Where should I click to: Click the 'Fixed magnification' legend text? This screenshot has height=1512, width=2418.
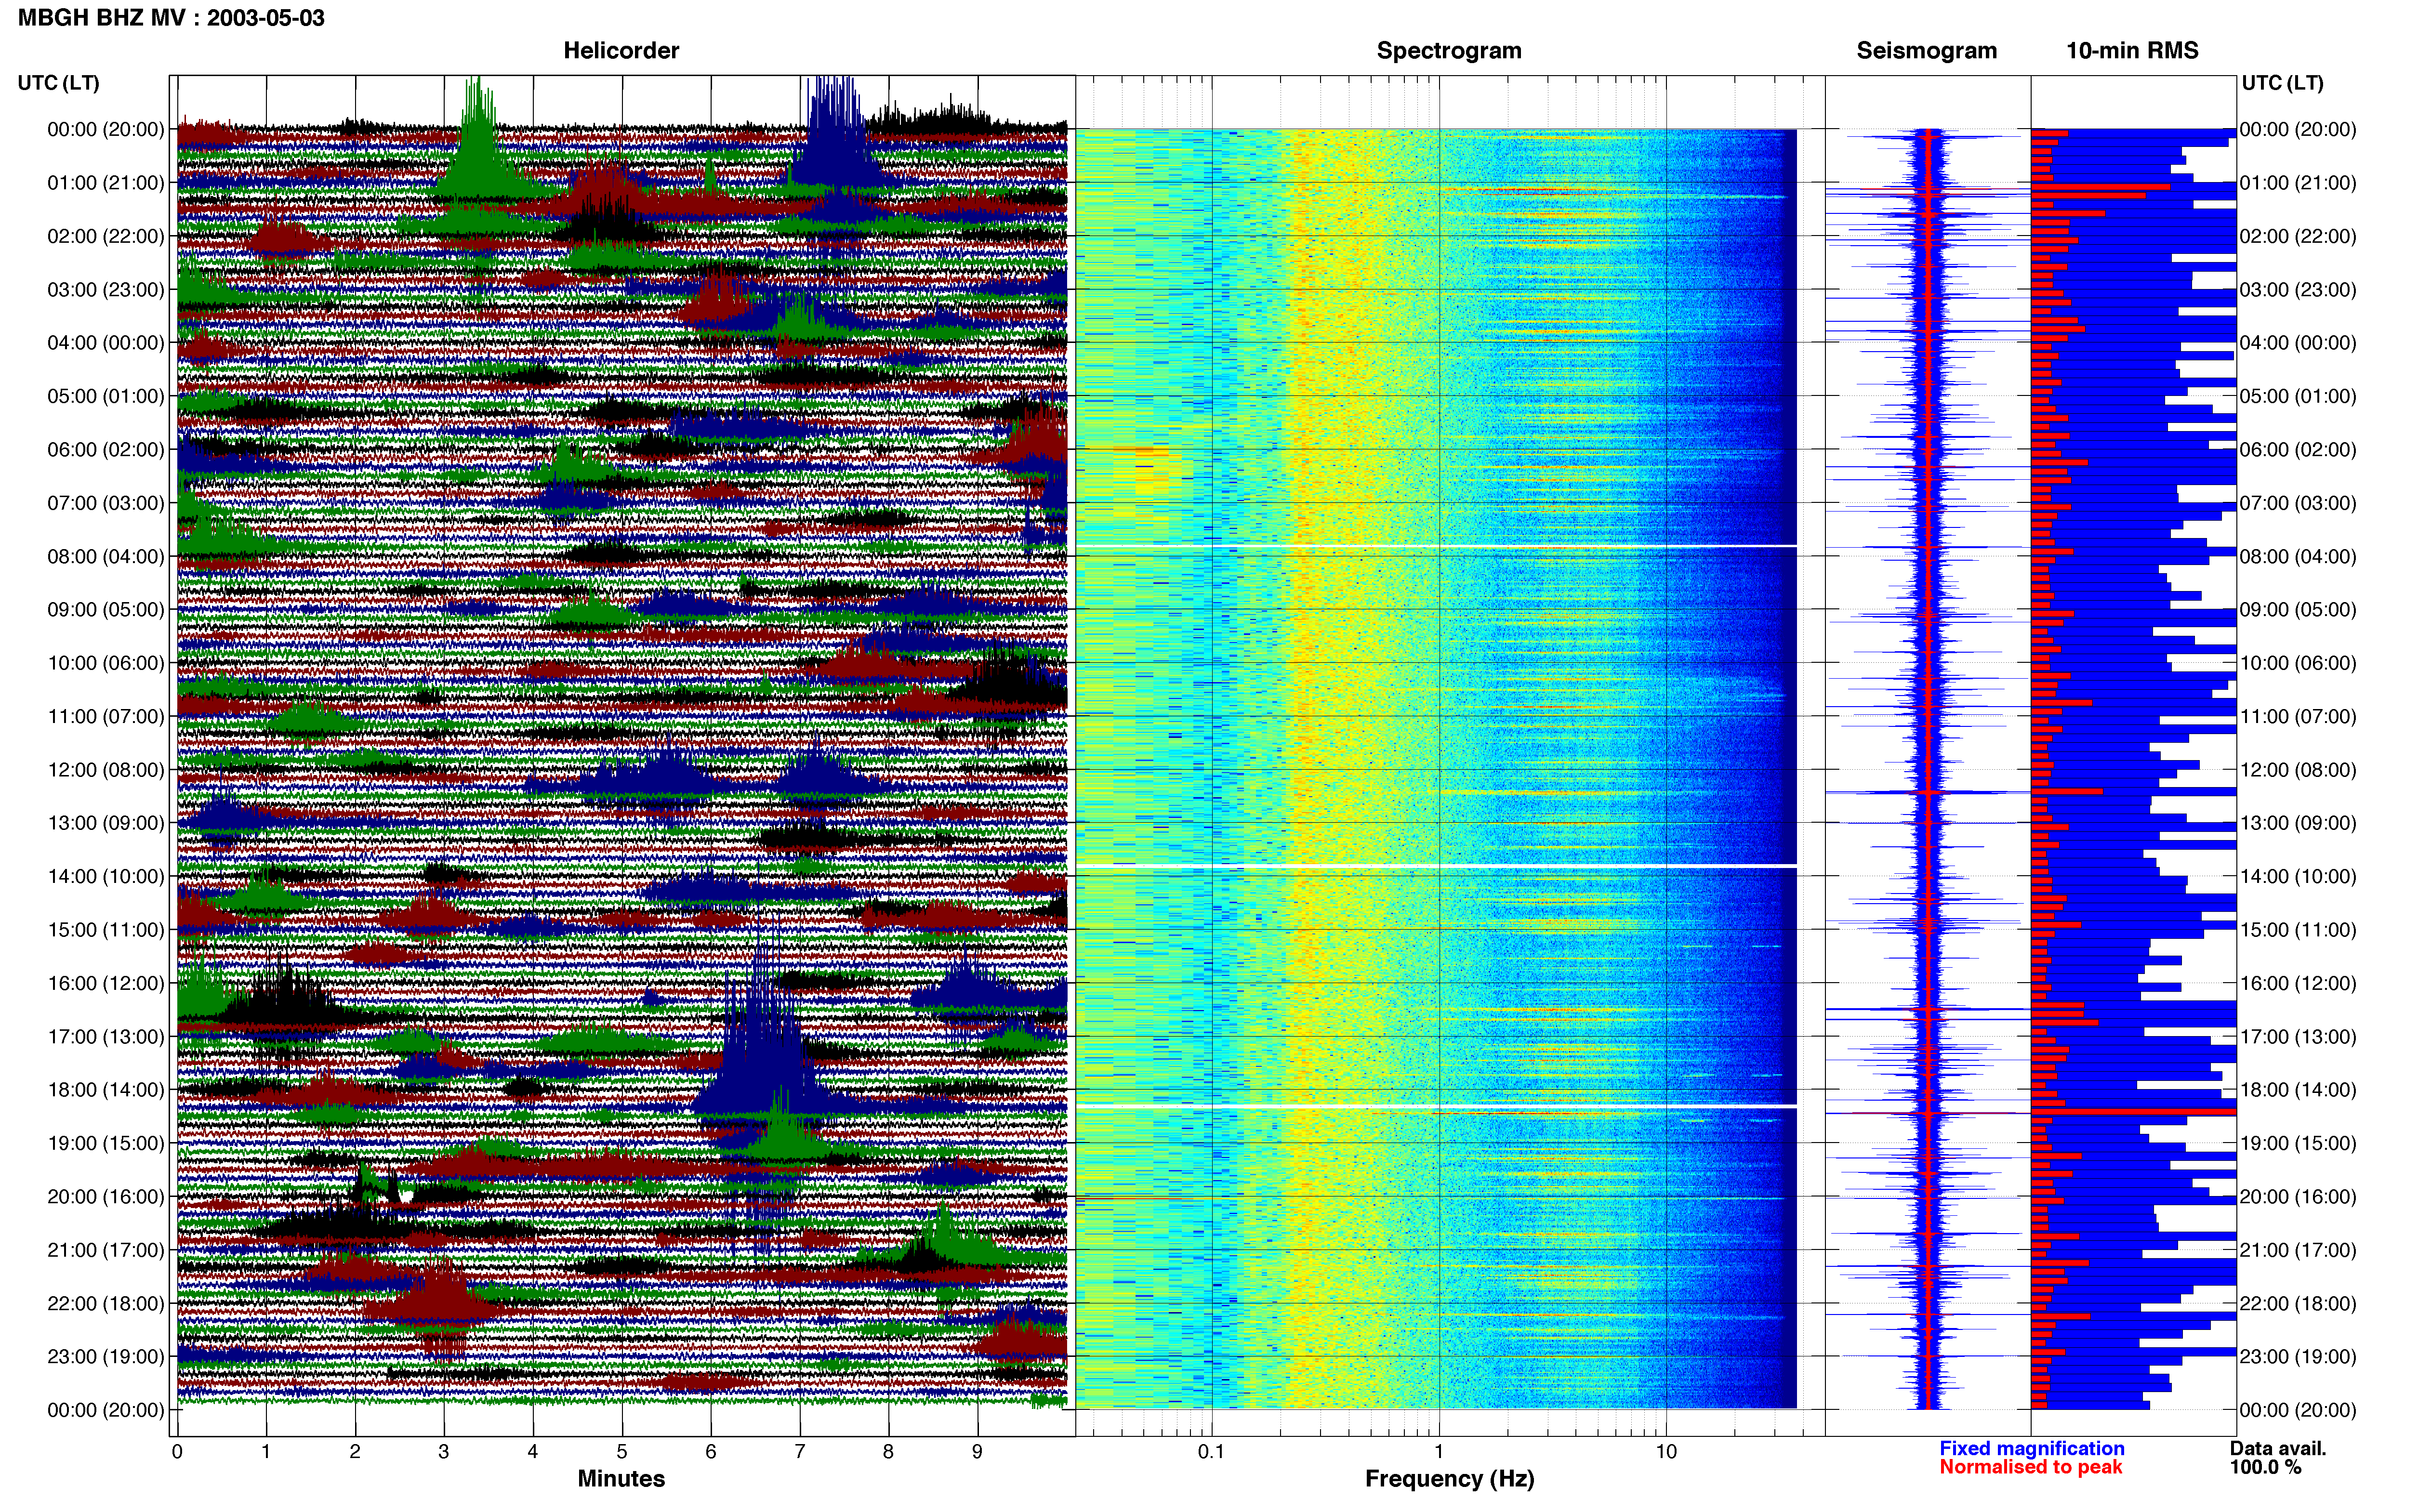pos(2032,1449)
